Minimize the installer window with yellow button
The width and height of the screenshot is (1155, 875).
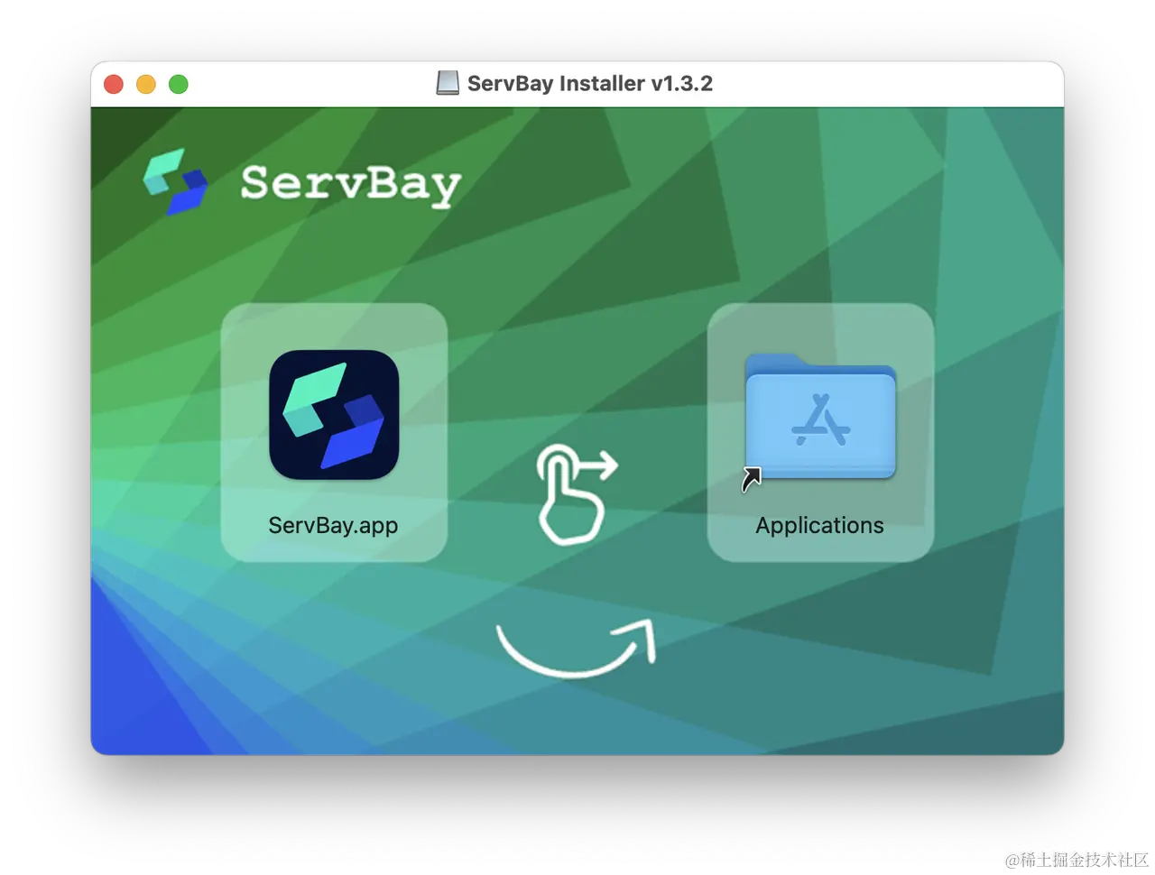pos(146,84)
